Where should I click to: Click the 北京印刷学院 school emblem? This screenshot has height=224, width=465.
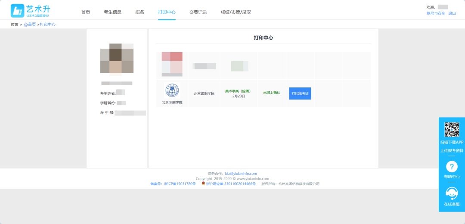(x=172, y=90)
